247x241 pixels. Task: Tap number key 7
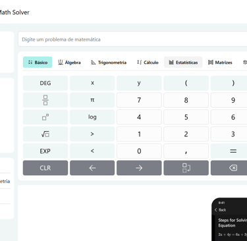pos(139,100)
